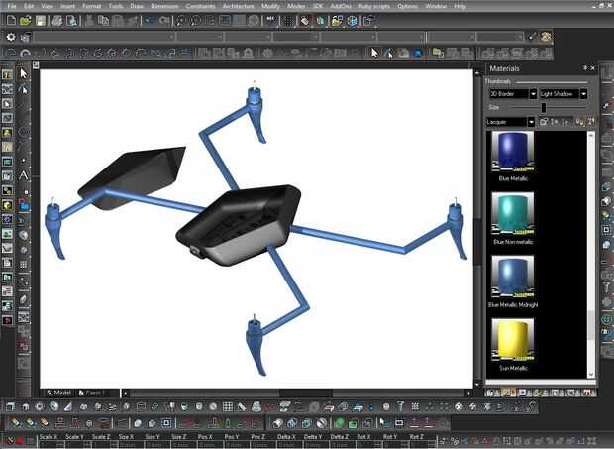Click the compass-shaped A tool in left toolbar
Screen dimensions: 614x449
click(24, 175)
